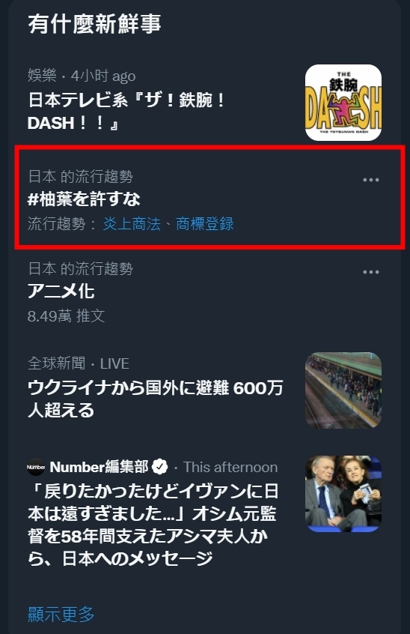
Task: Open the ウクライナから国外に避難 600万人超える headline
Action: click(x=156, y=399)
